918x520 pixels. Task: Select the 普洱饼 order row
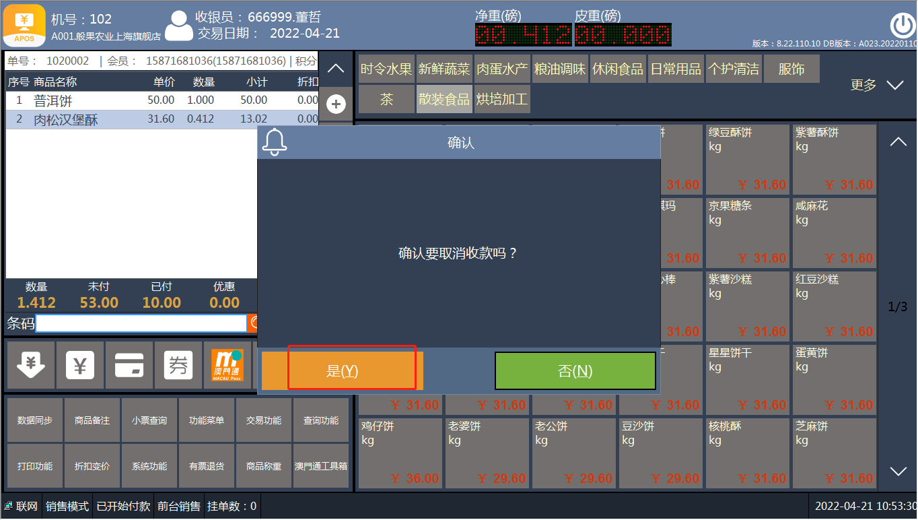tap(162, 100)
